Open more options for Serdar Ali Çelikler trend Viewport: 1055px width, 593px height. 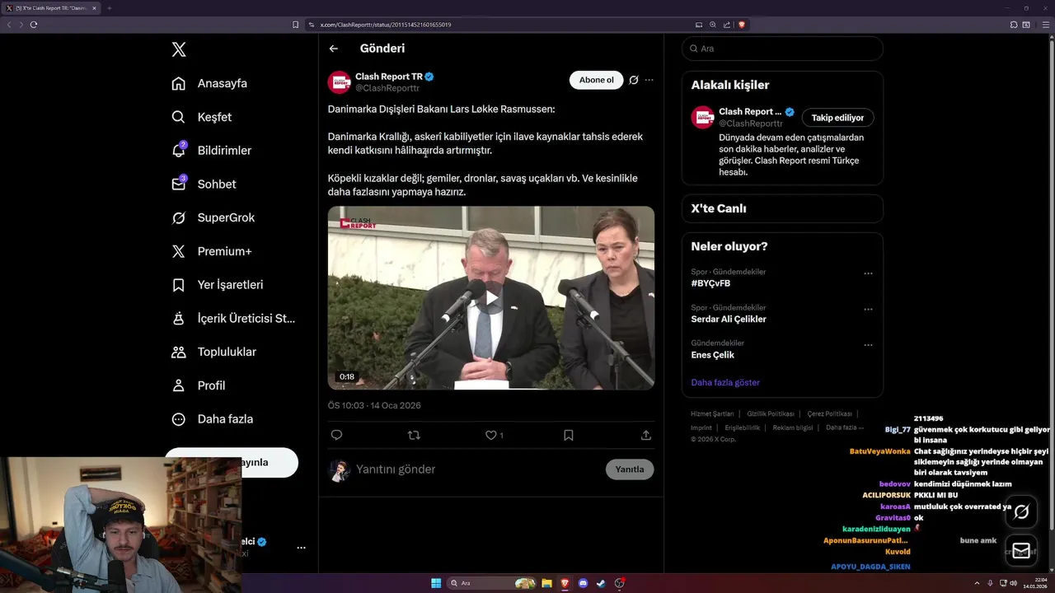868,309
